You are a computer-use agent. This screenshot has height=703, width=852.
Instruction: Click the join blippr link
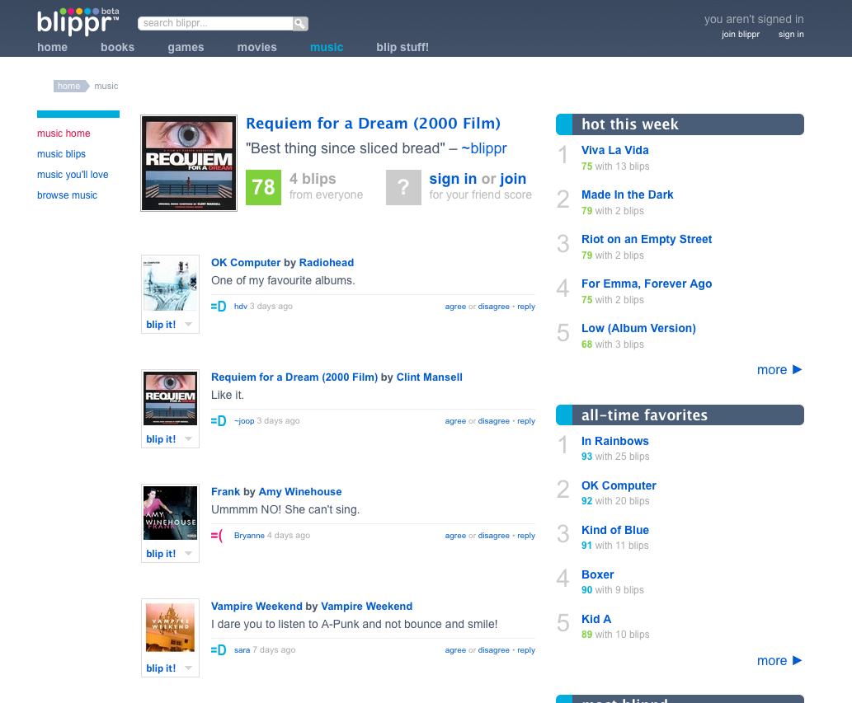[741, 34]
